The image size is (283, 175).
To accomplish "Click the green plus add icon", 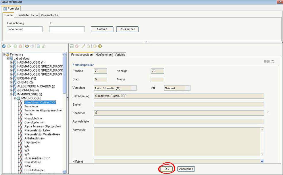I will click(15, 46).
